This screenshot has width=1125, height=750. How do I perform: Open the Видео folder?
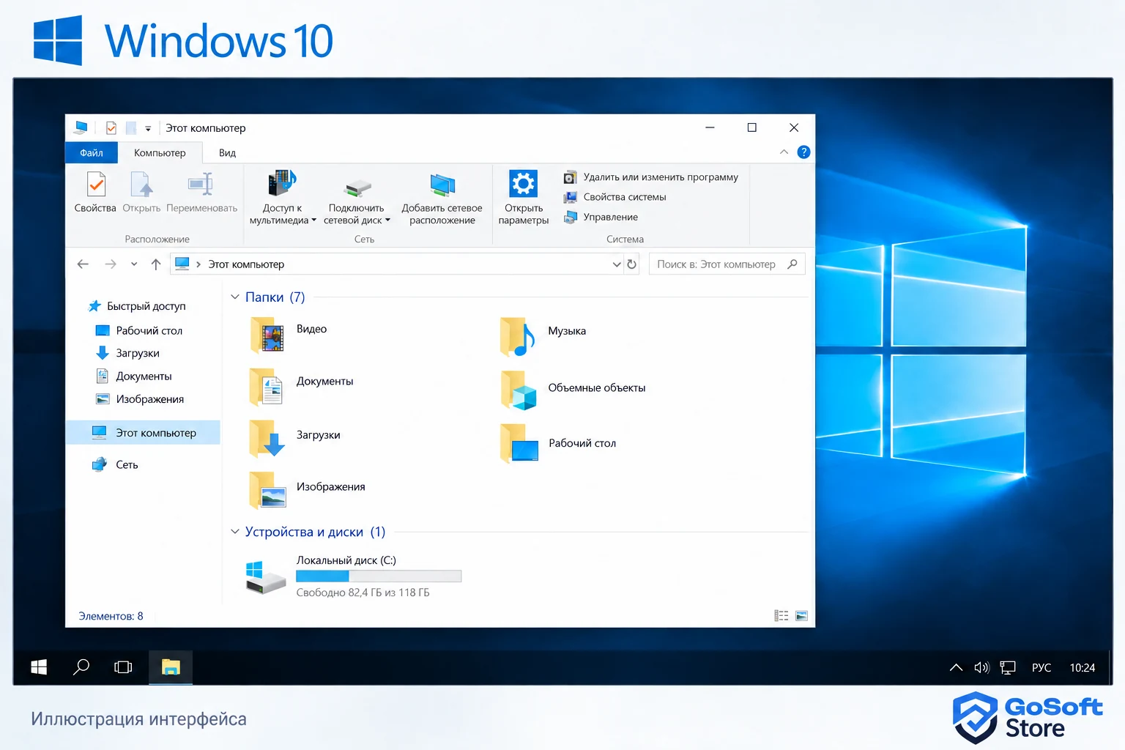[289, 333]
